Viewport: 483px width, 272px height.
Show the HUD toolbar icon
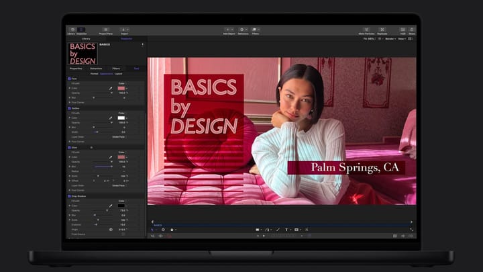coord(402,30)
